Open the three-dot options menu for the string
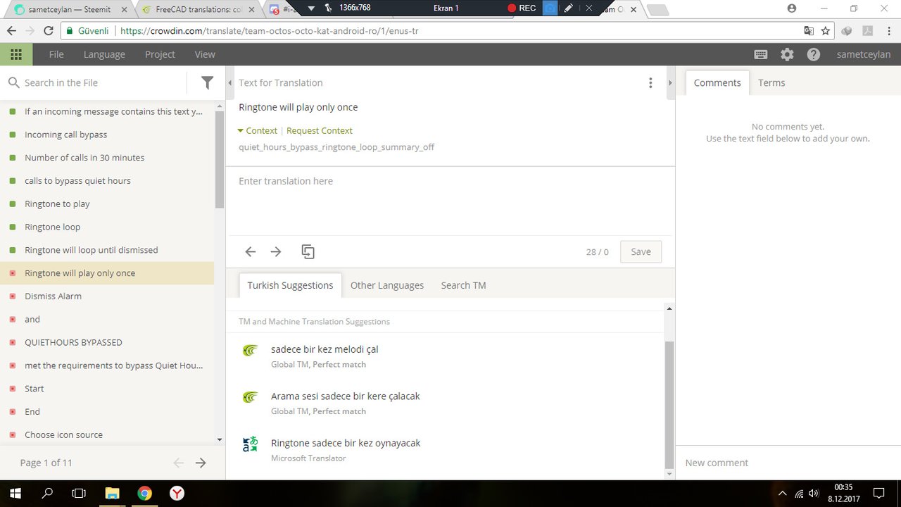This screenshot has height=507, width=901. coord(650,83)
